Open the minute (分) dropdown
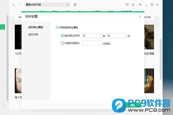This screenshot has width=173, height=115. pyautogui.click(x=117, y=36)
